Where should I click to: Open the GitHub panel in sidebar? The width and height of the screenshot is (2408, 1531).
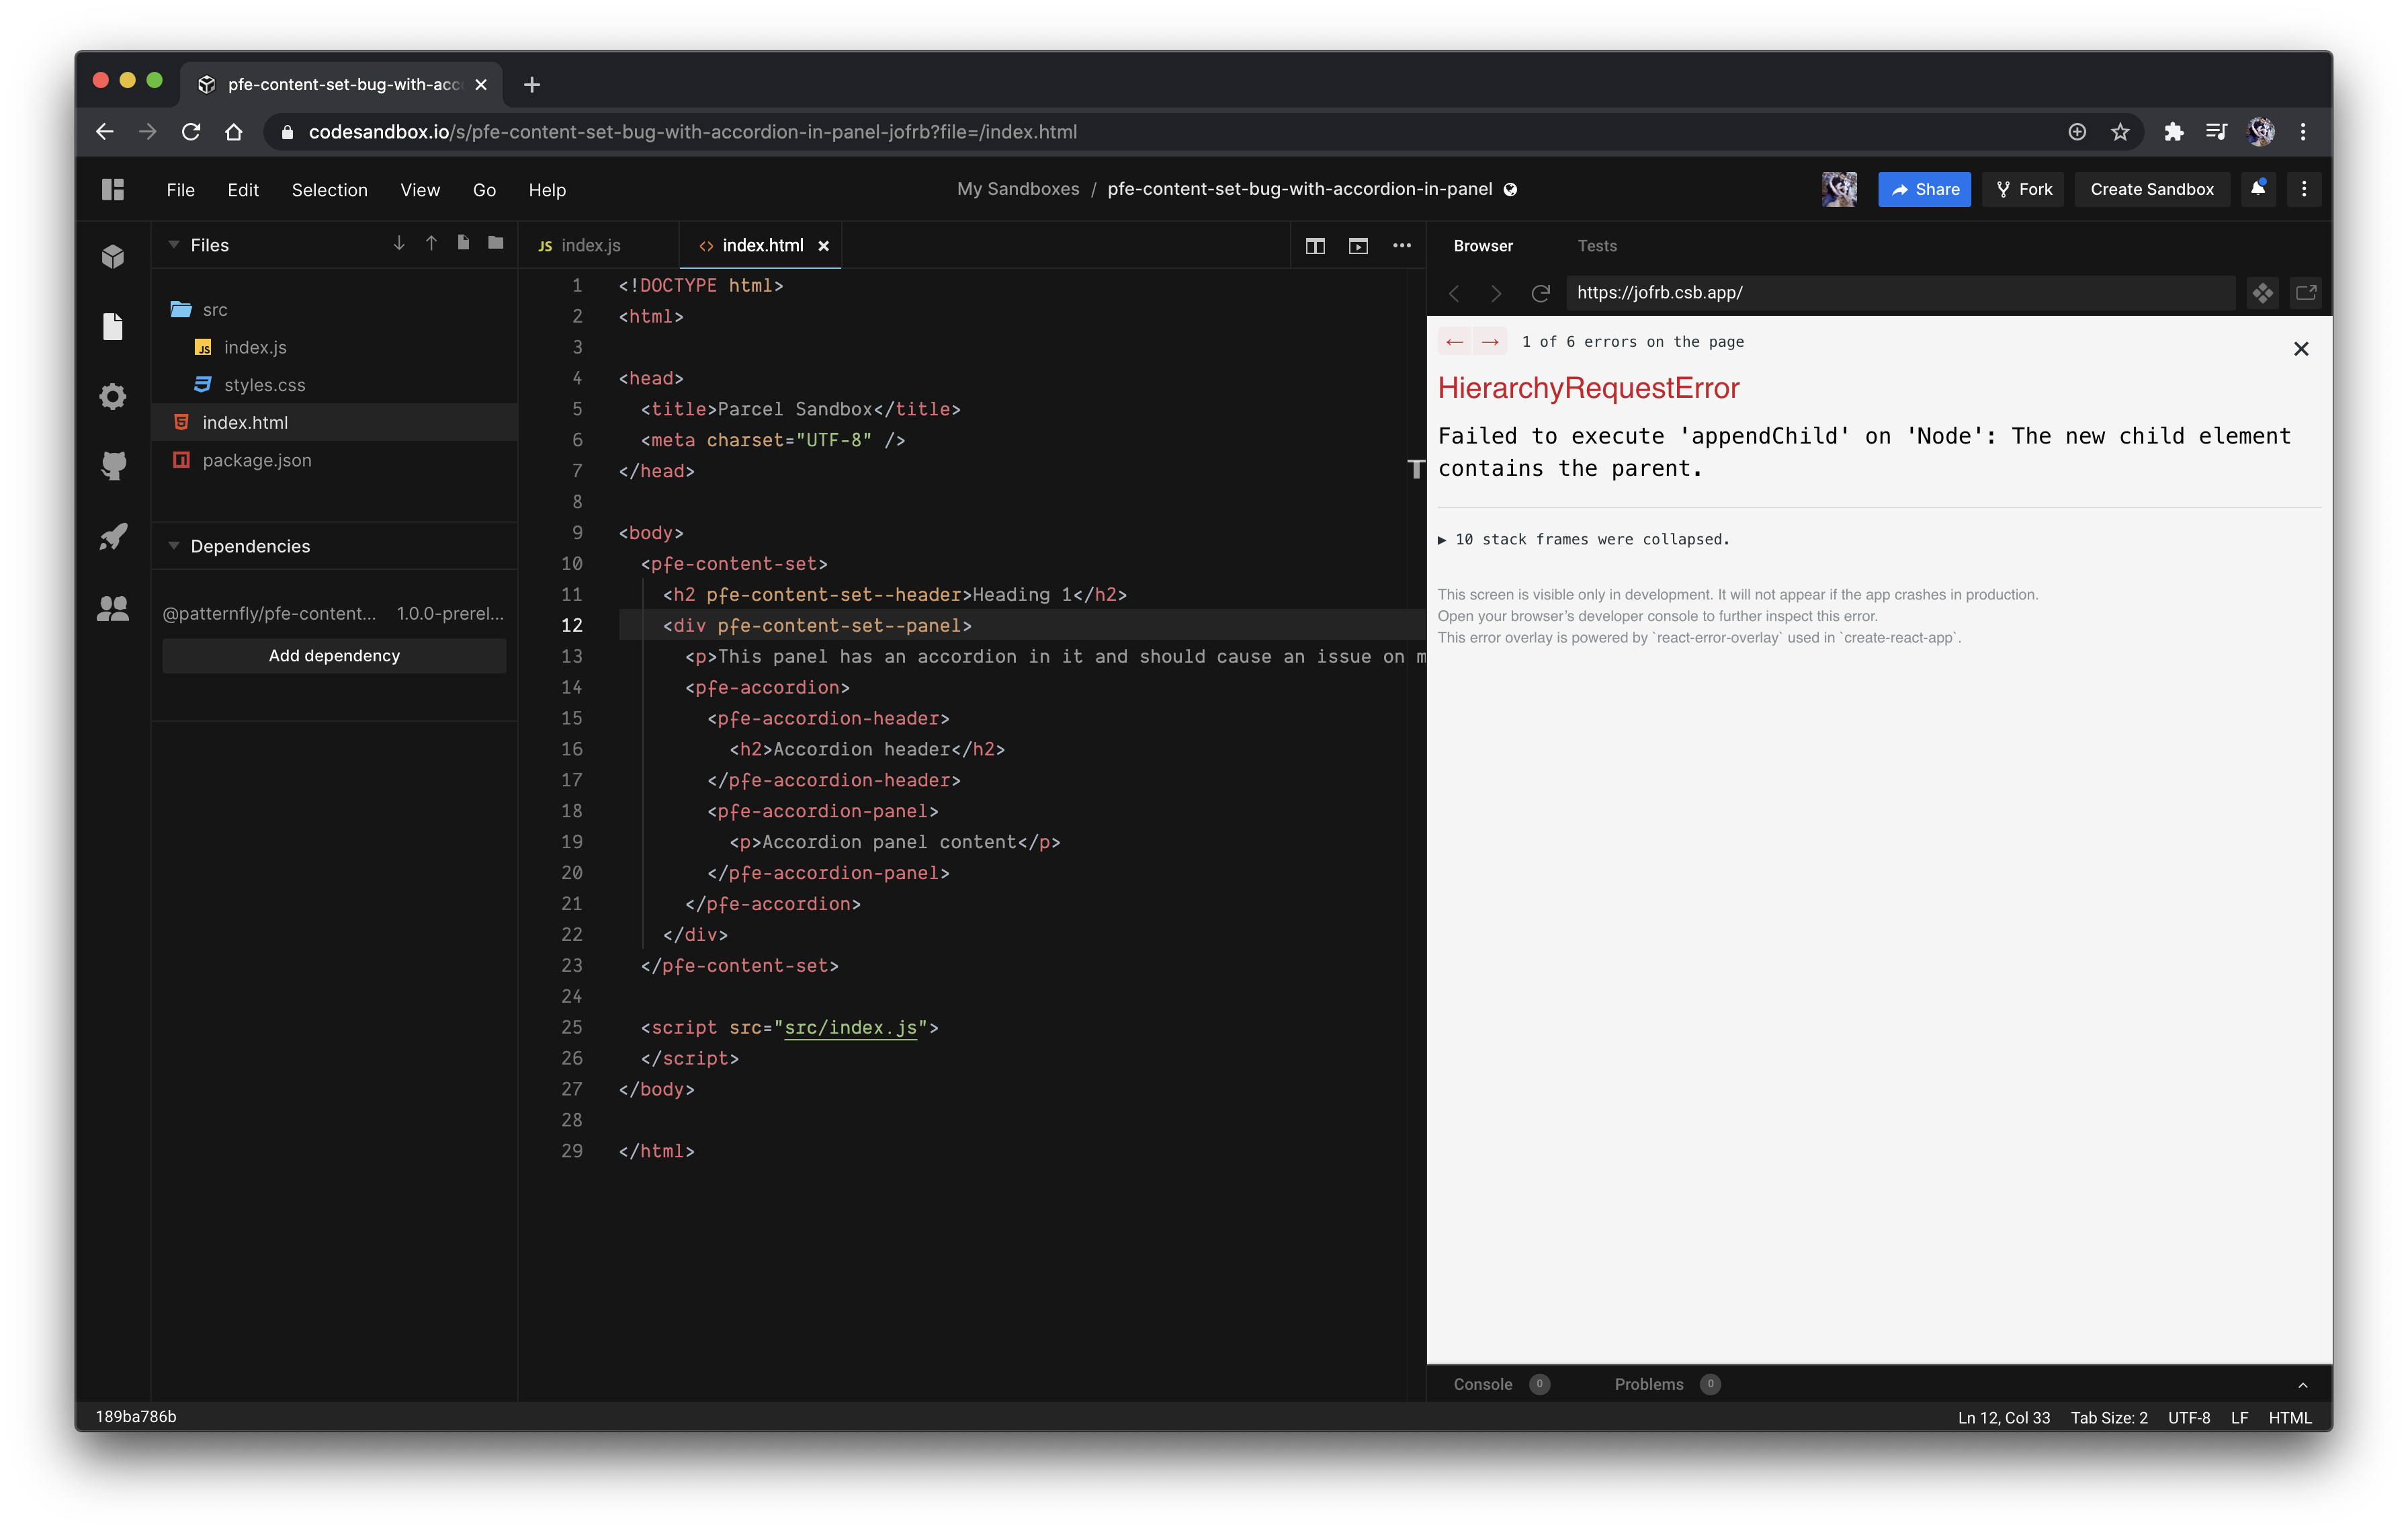point(113,466)
